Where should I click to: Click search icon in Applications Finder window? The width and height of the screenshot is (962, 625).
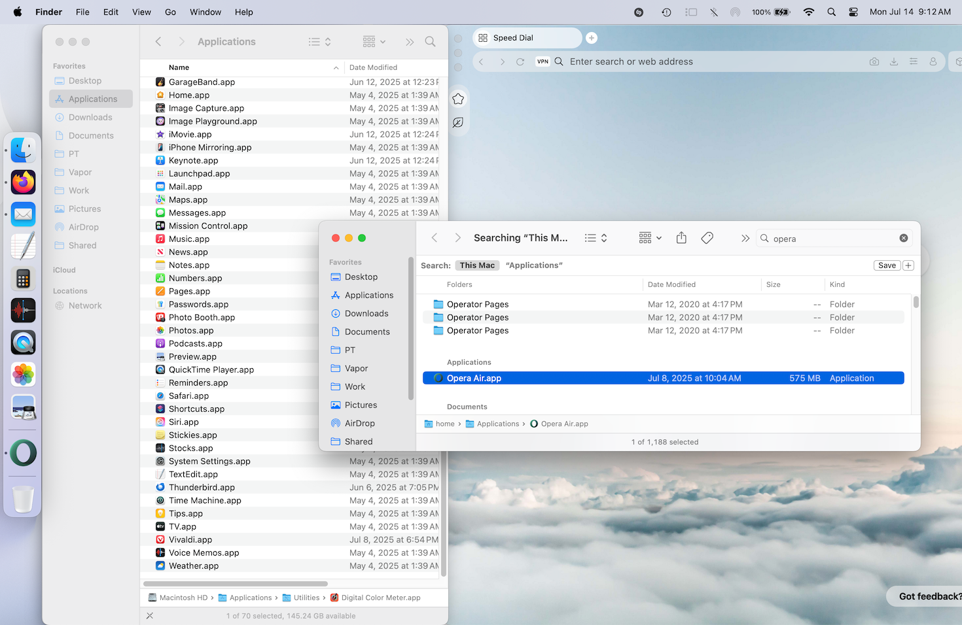click(x=430, y=42)
